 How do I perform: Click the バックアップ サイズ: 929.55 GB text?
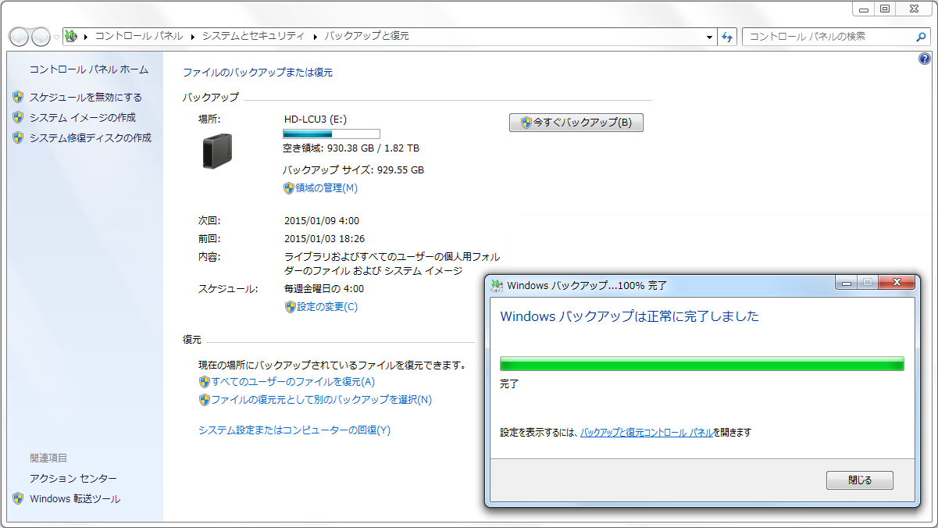[x=353, y=169]
